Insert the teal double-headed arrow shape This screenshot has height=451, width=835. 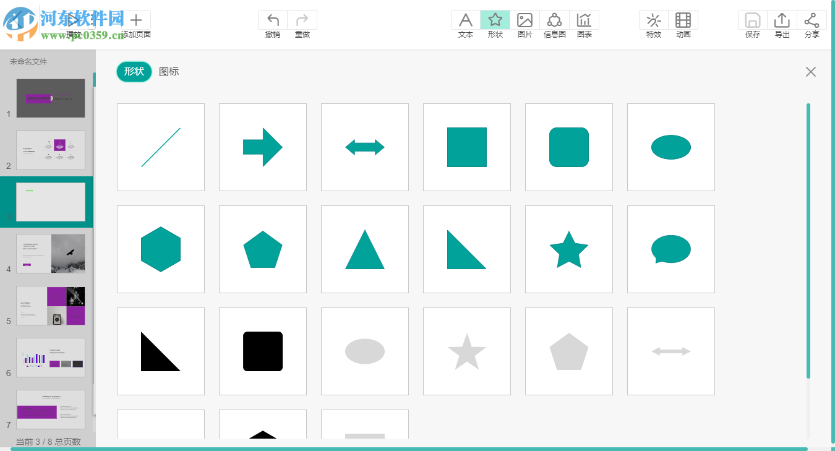[365, 147]
